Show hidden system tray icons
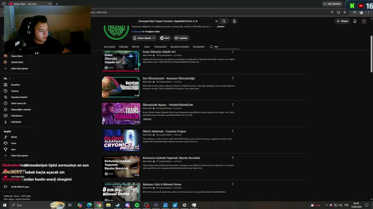This screenshot has height=209, width=373. (x=326, y=205)
